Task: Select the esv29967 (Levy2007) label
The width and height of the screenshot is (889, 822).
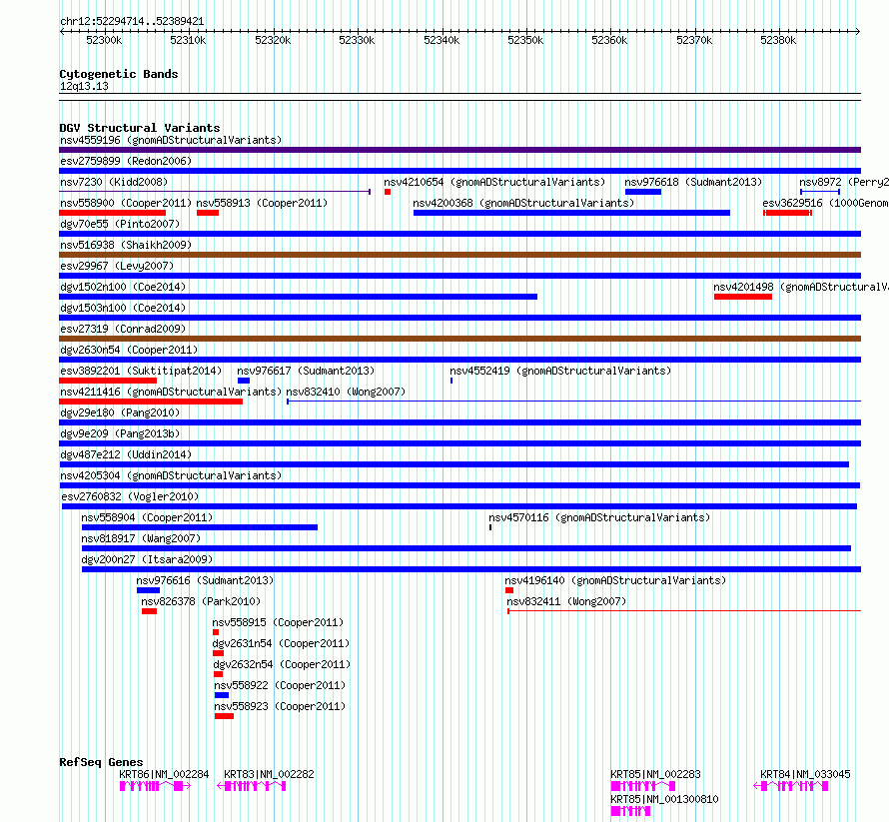Action: (117, 266)
